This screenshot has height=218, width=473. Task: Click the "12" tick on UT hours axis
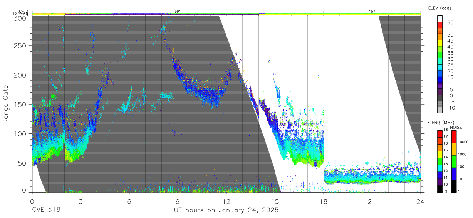tap(226, 201)
